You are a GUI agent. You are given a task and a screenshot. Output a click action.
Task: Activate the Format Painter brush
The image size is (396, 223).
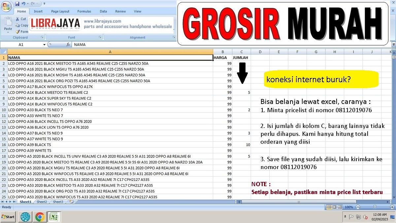[18, 32]
